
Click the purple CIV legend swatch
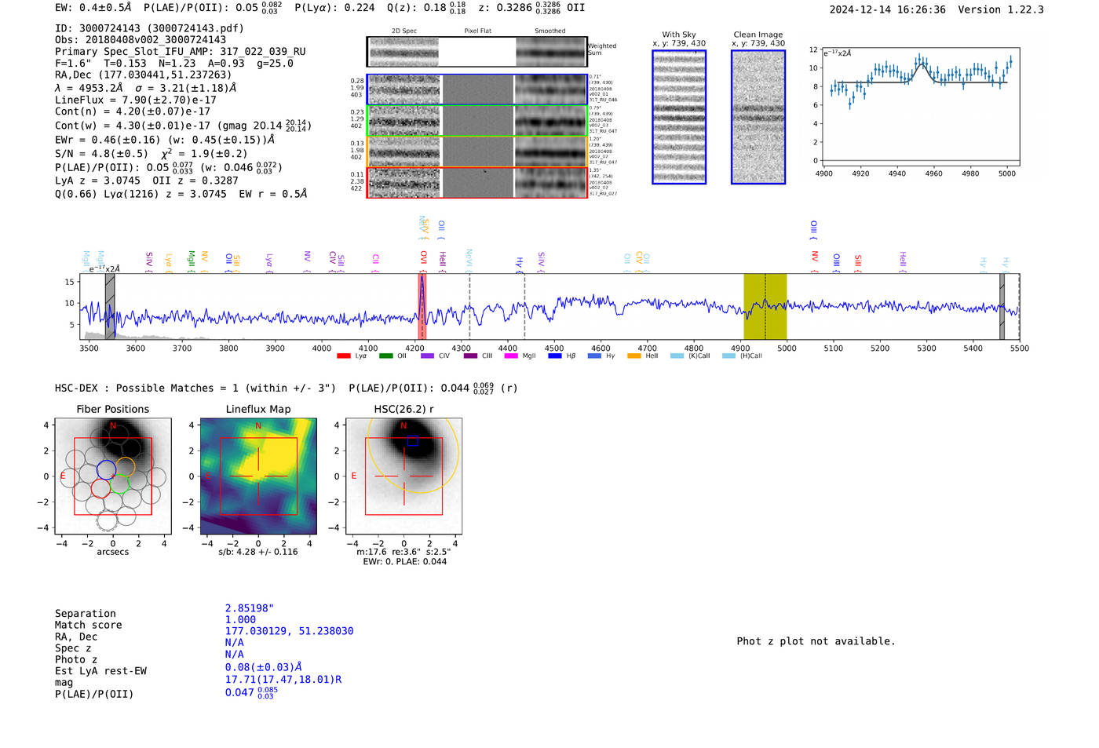(x=427, y=356)
